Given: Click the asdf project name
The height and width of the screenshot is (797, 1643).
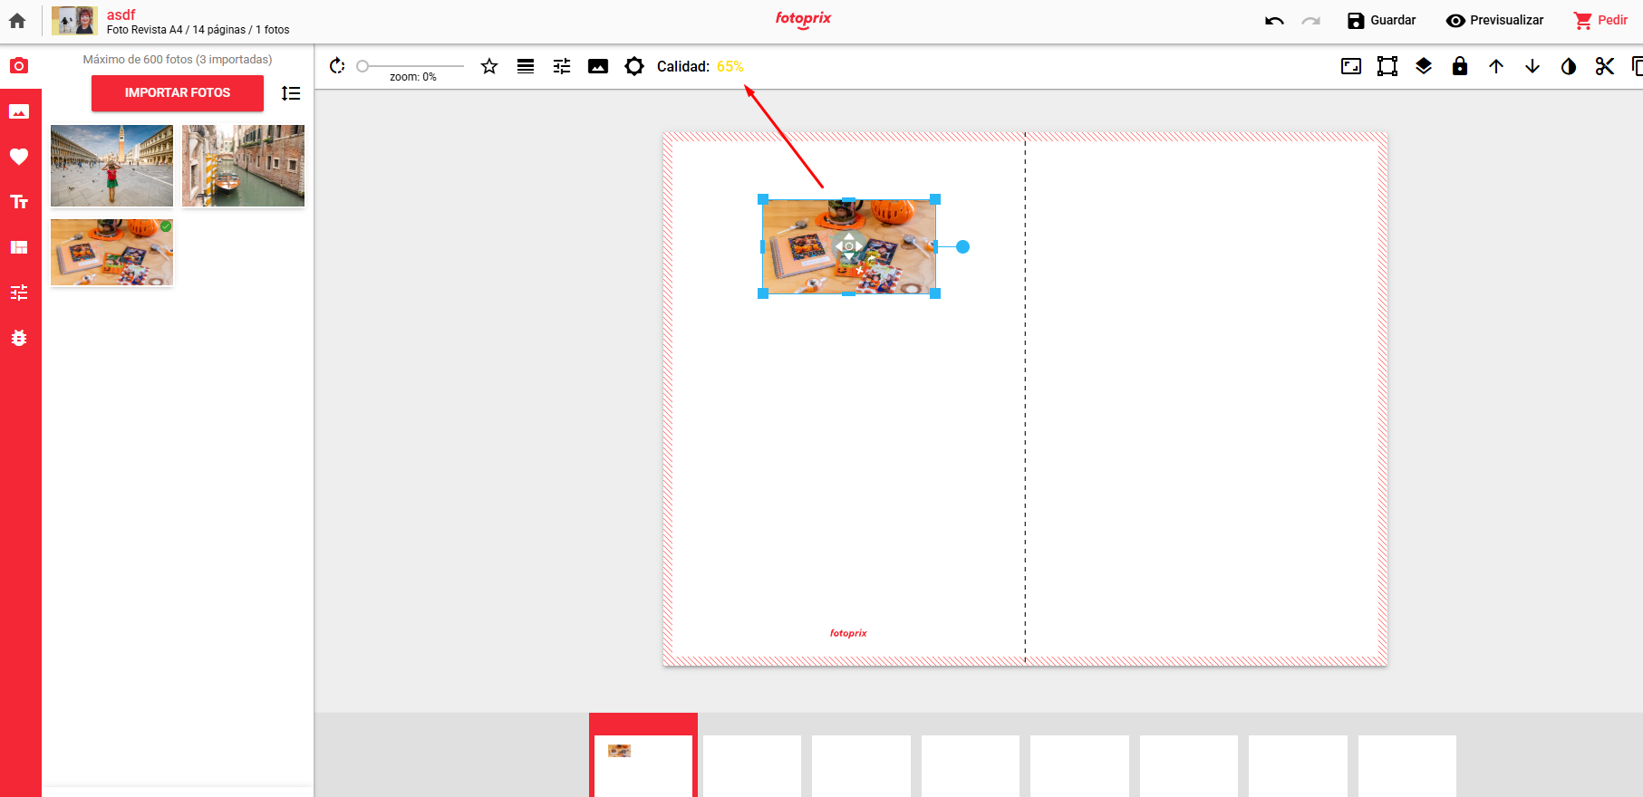Looking at the screenshot, I should [121, 14].
